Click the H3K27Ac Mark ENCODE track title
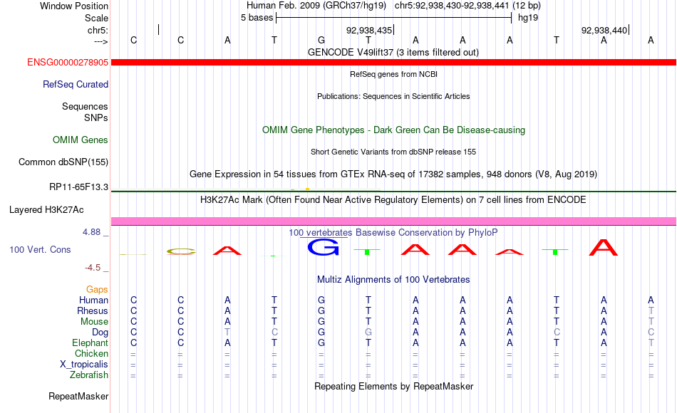The height and width of the screenshot is (413, 677). 393,200
